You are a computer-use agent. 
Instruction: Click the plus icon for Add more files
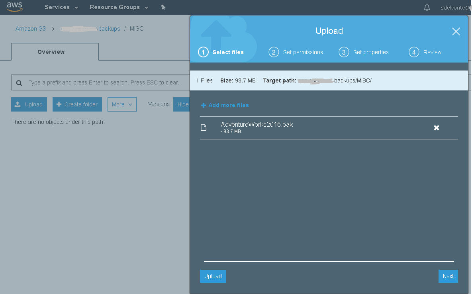coord(204,105)
